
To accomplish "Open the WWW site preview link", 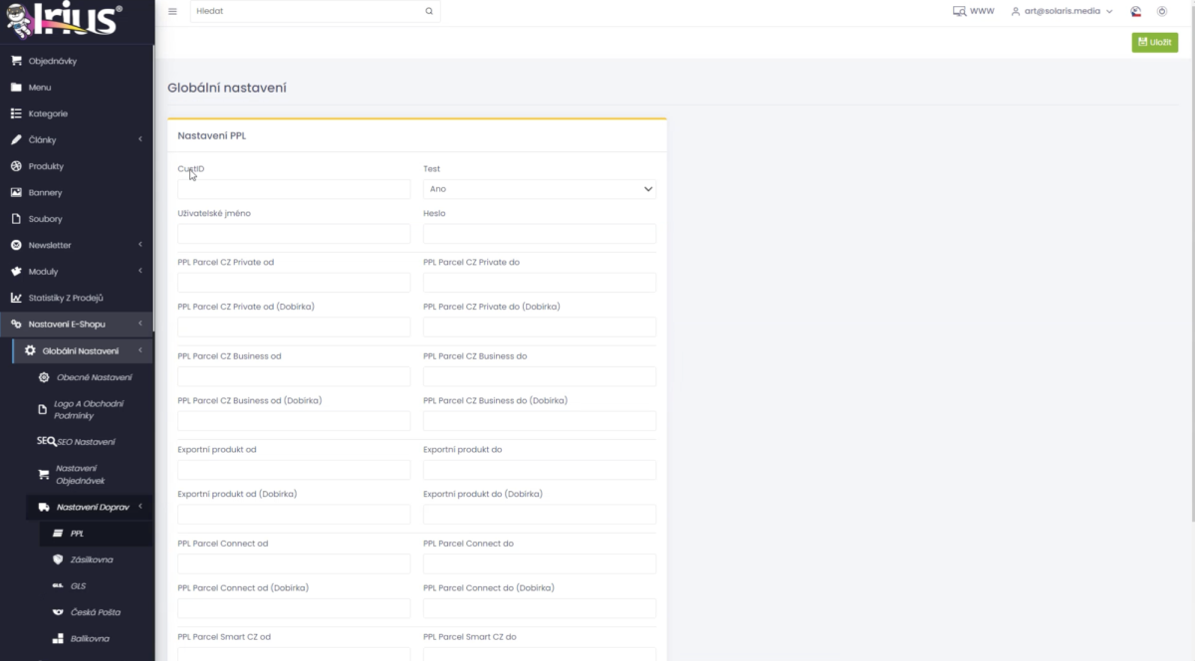I will (x=973, y=12).
